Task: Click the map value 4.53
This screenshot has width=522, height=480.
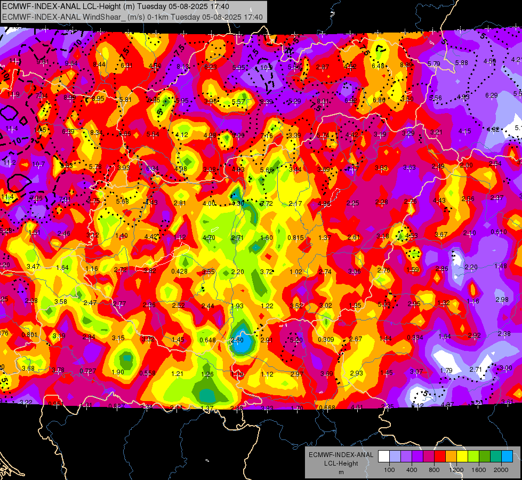Action: click(412, 236)
